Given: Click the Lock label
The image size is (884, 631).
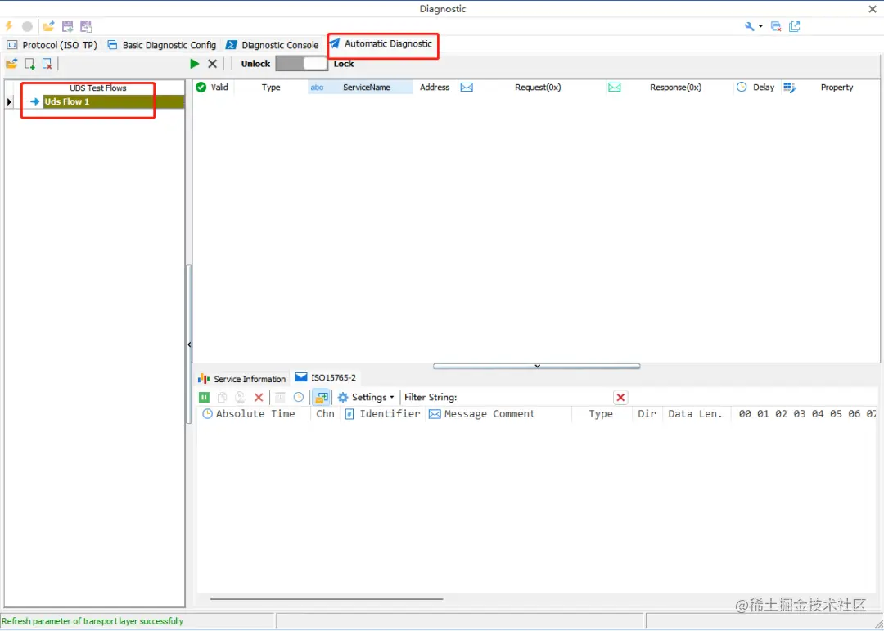Looking at the screenshot, I should (343, 64).
